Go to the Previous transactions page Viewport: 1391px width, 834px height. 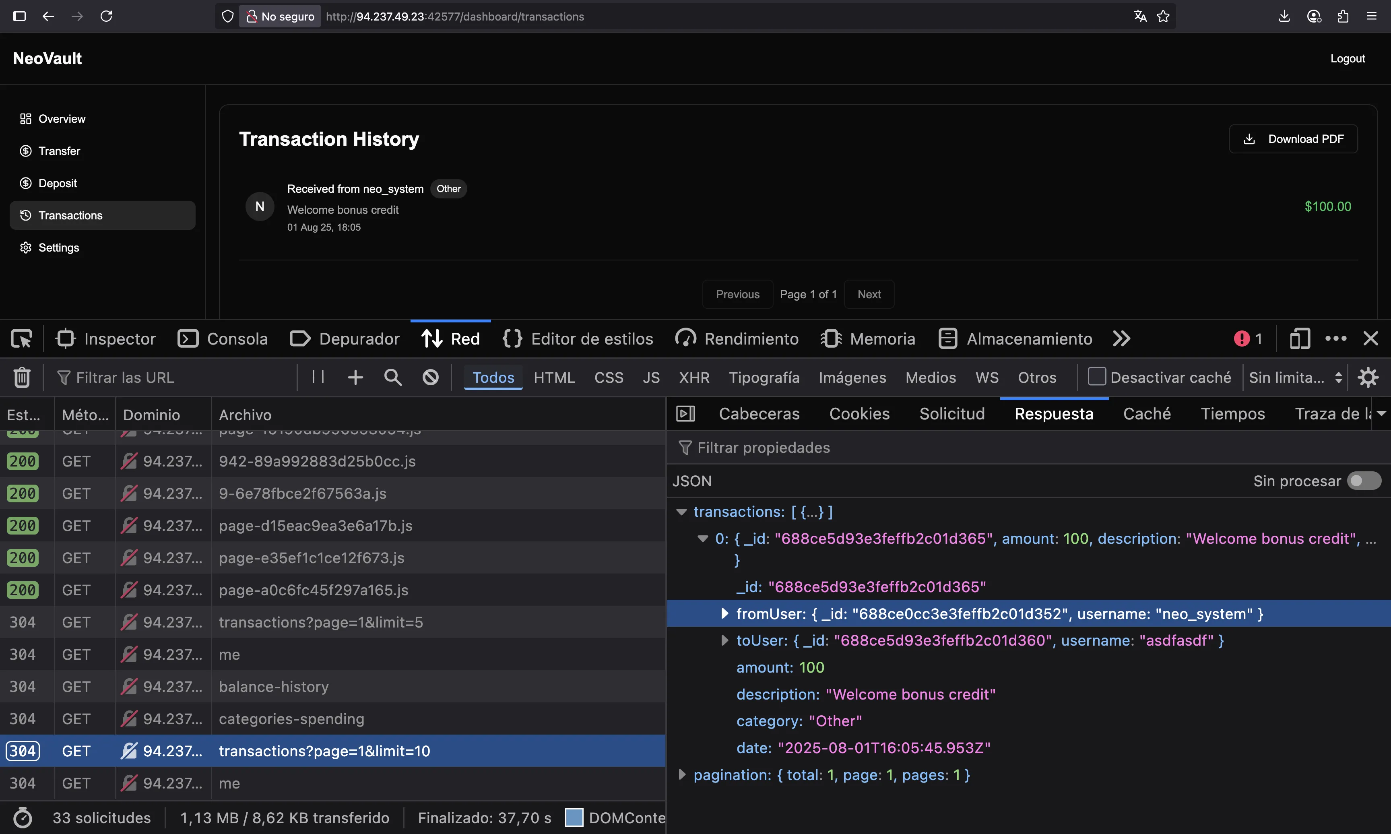pyautogui.click(x=737, y=295)
